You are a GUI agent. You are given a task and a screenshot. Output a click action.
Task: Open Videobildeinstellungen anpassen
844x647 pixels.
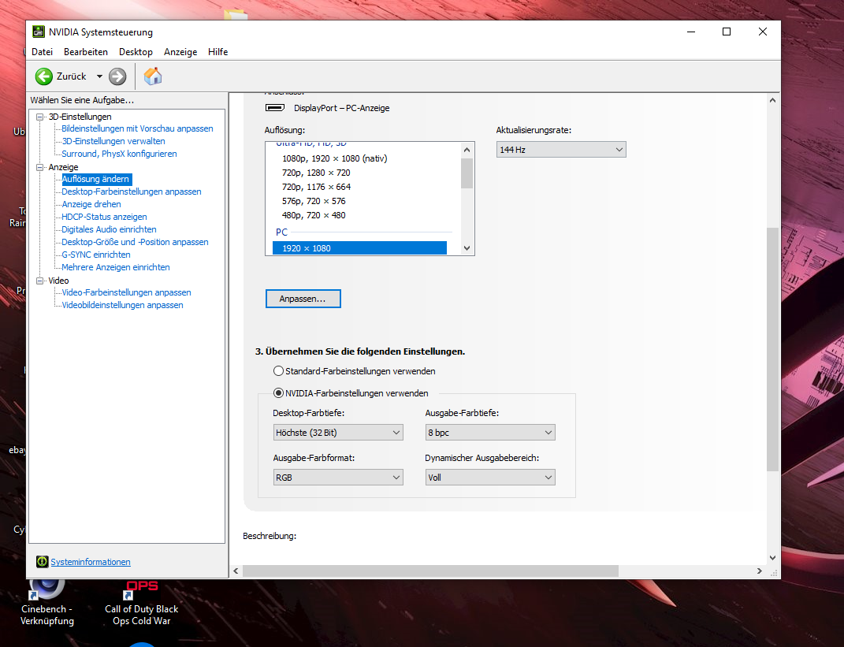click(x=122, y=305)
